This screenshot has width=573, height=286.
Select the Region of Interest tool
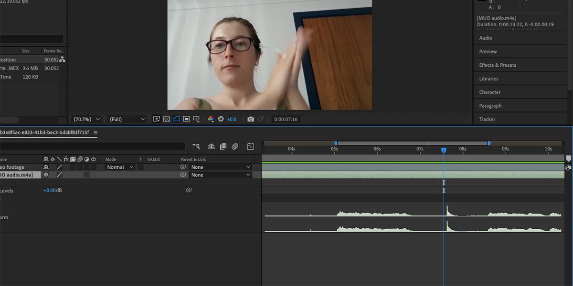point(186,119)
